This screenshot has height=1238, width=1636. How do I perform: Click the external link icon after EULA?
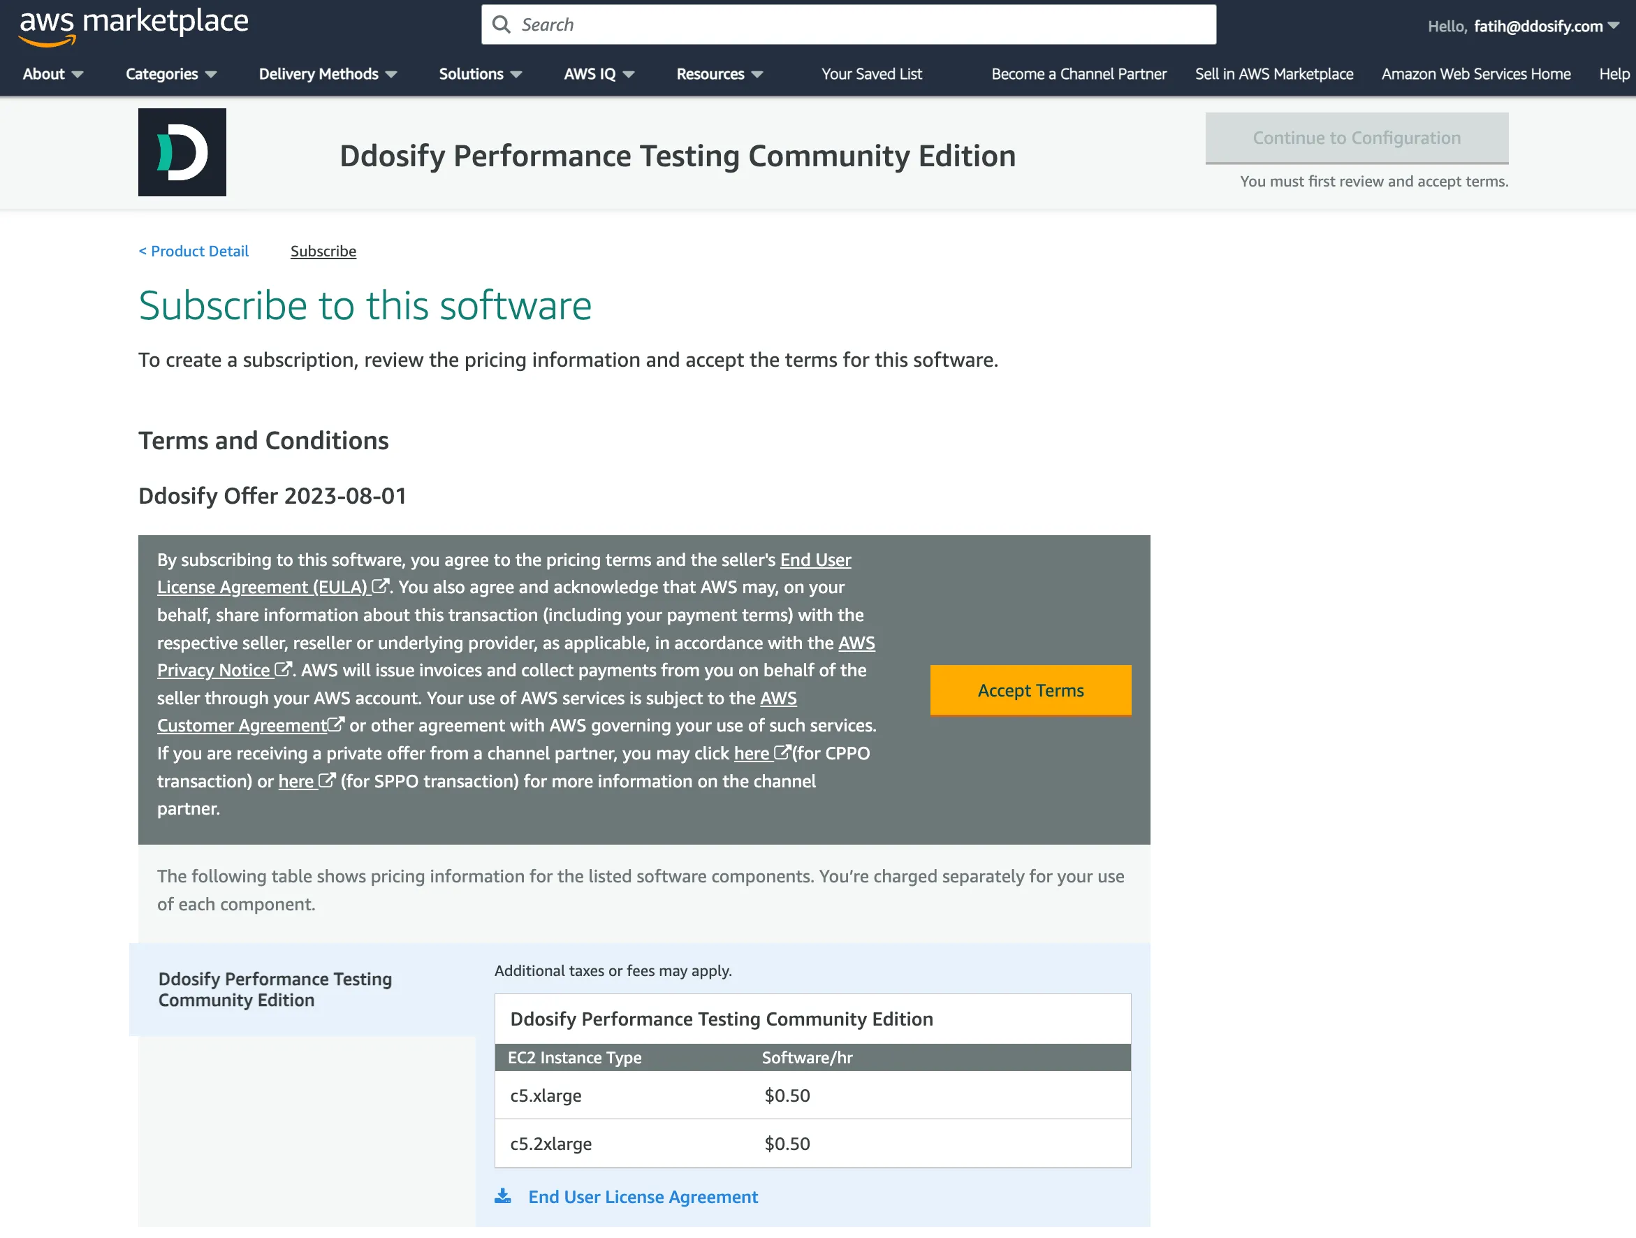[x=380, y=586]
